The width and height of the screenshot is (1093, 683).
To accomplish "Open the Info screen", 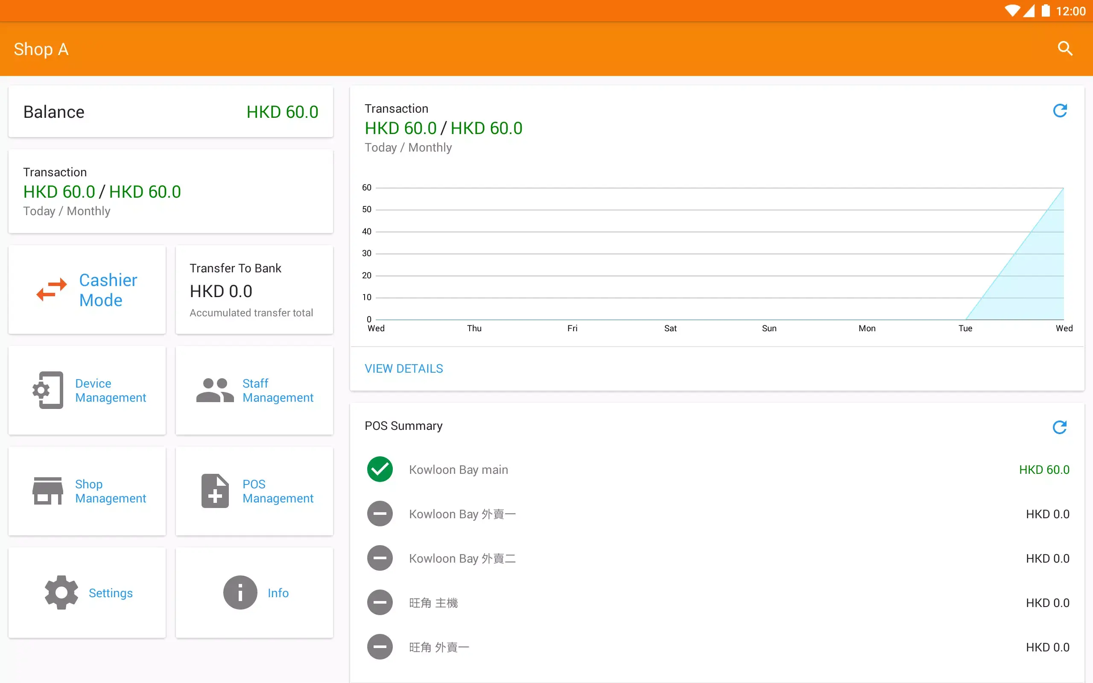I will 254,593.
